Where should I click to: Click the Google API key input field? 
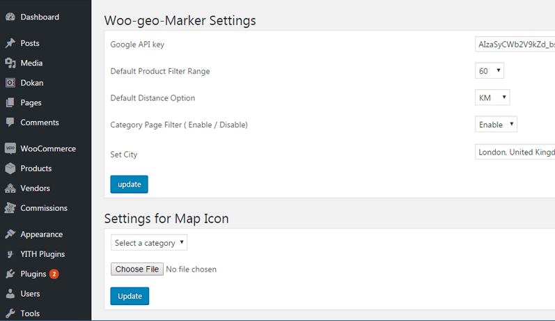tap(515, 45)
